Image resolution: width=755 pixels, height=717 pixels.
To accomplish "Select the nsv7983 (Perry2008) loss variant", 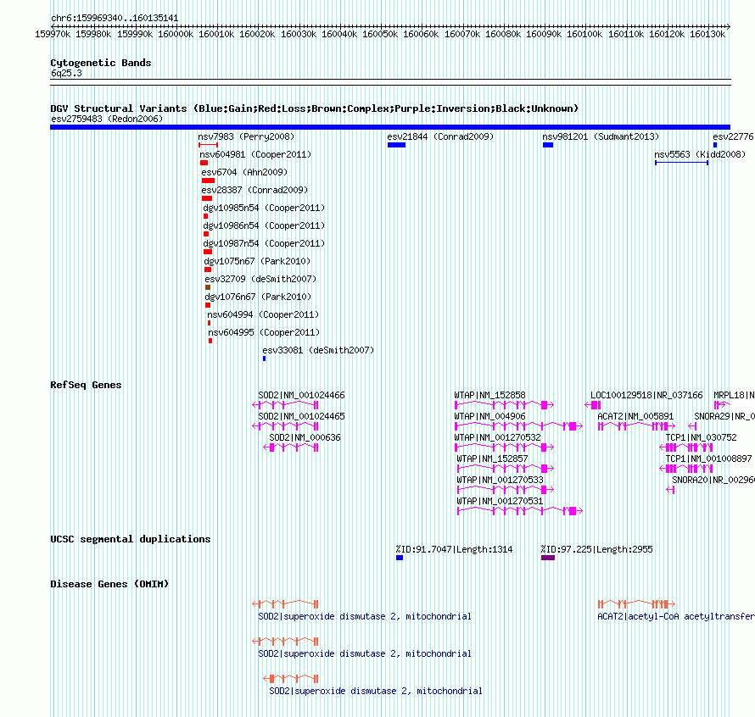I will point(208,145).
